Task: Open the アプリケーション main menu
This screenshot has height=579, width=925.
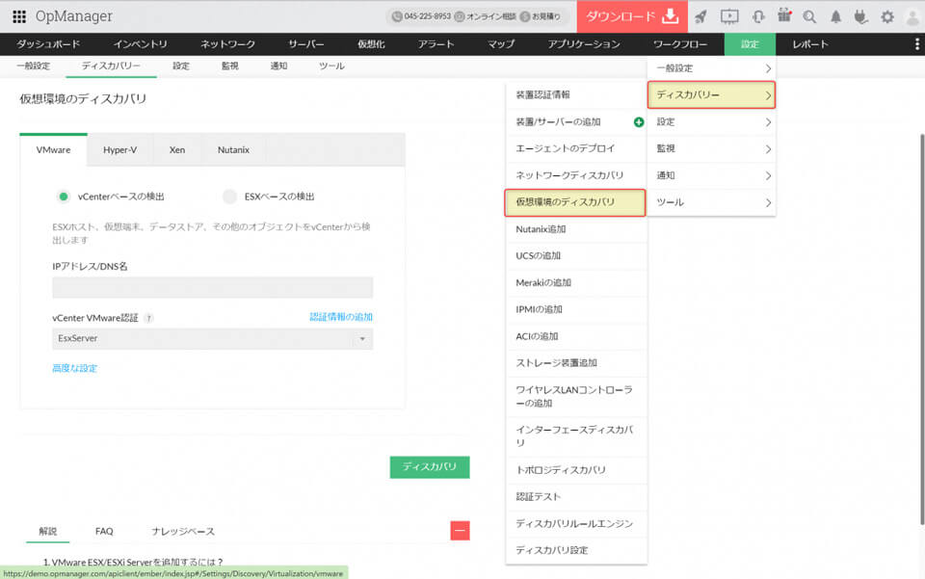Action: [x=584, y=44]
